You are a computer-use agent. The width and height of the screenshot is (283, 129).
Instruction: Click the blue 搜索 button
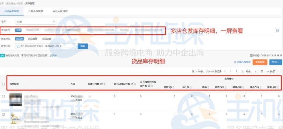[83, 46]
